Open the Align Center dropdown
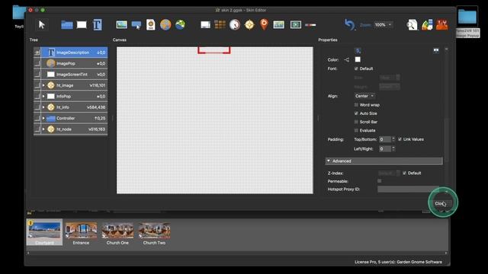The image size is (488, 274). click(364, 96)
